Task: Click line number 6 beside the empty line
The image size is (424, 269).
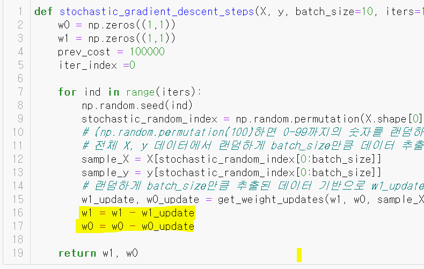Action: tap(20, 78)
